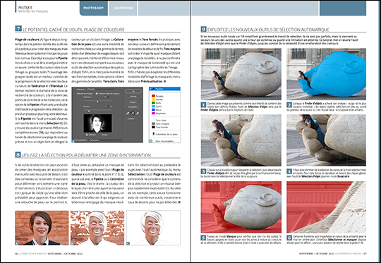Switch to the PHOTOSHOP tab

tap(94, 8)
